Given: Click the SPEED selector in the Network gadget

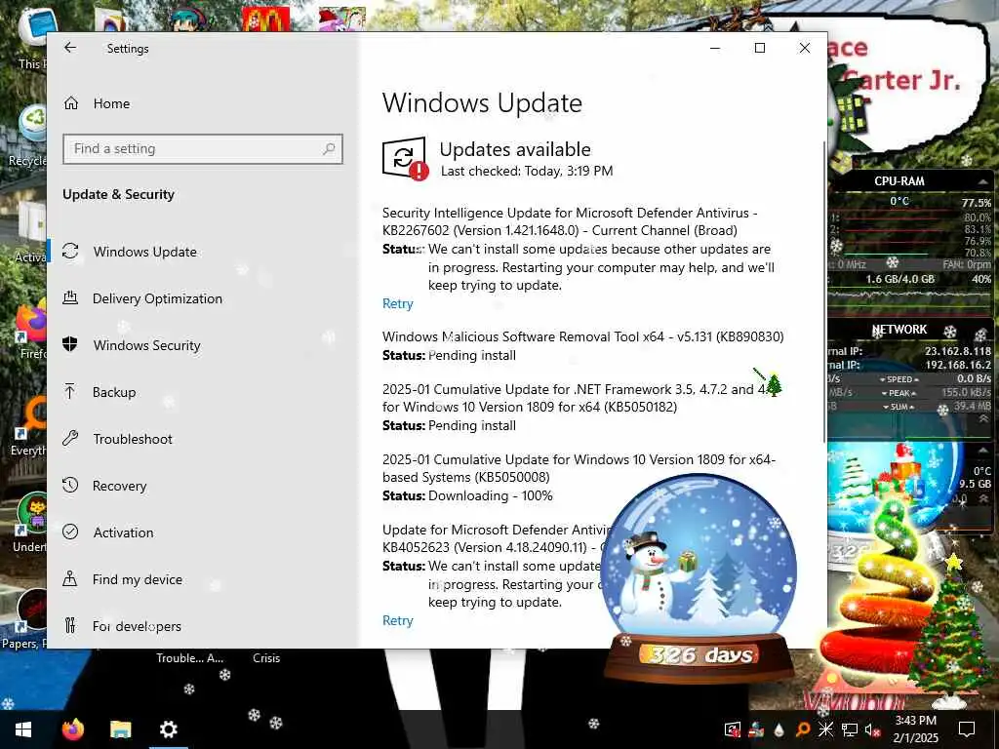Looking at the screenshot, I should tap(899, 379).
